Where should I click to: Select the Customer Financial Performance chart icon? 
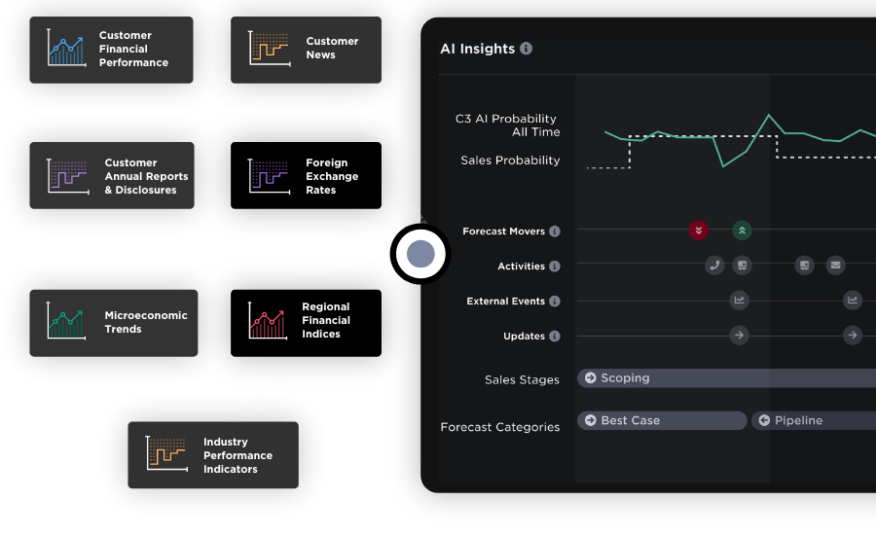[67, 48]
